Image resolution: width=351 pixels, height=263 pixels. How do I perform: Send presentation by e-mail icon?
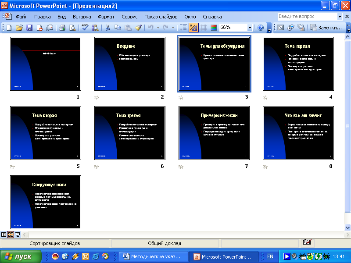pos(50,28)
